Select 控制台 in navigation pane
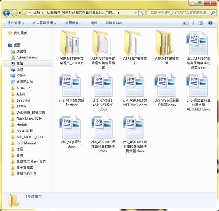Image resolution: width=219 pixels, height=211 pixels. click(x=19, y=76)
